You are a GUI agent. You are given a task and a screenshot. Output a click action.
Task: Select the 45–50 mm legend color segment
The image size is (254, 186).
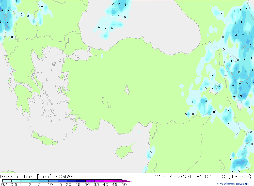pyautogui.click(x=118, y=181)
